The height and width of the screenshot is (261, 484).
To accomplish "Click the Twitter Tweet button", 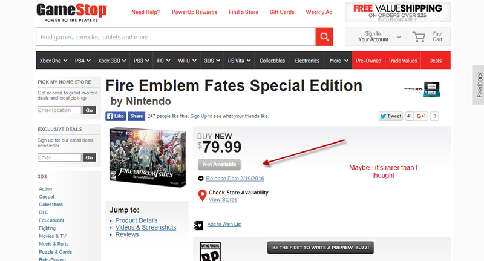I will pyautogui.click(x=391, y=116).
